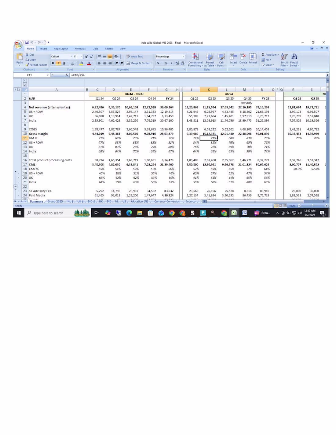The image size is (336, 435).
Task: Switch to the Formulas ribbon tab
Action: [x=80, y=49]
